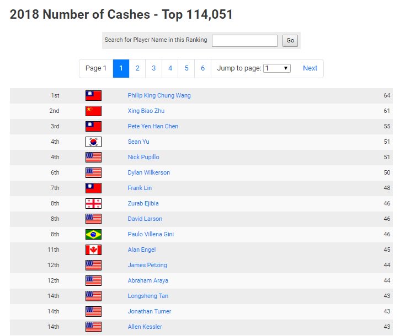Open James Petzing's player profile
400x336 pixels.
point(147,265)
